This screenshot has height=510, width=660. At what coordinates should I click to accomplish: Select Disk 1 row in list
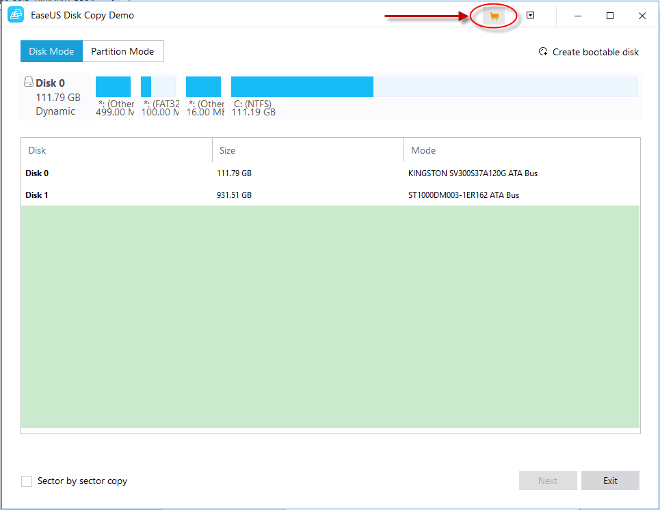click(x=330, y=195)
